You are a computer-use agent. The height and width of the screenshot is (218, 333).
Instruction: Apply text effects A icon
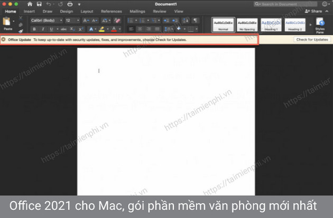pyautogui.click(x=91, y=29)
